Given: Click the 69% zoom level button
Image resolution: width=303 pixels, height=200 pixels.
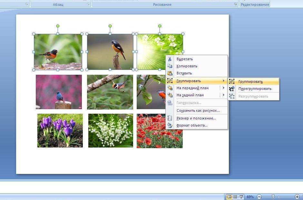Looking at the screenshot, I should [250, 197].
